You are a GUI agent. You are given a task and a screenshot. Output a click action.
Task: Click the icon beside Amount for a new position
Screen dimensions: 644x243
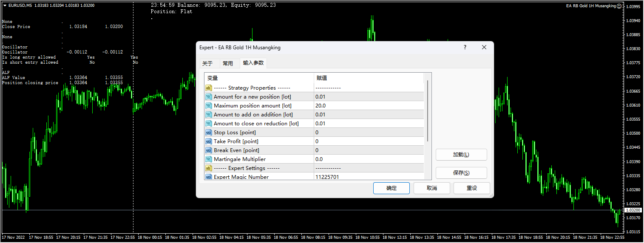coord(209,97)
